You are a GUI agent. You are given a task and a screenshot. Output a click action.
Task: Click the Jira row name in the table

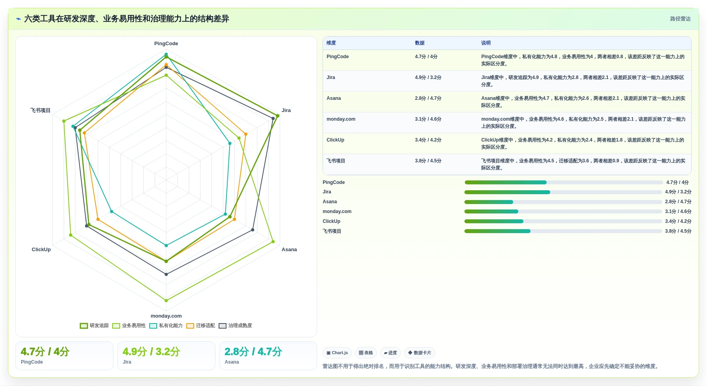(x=331, y=77)
